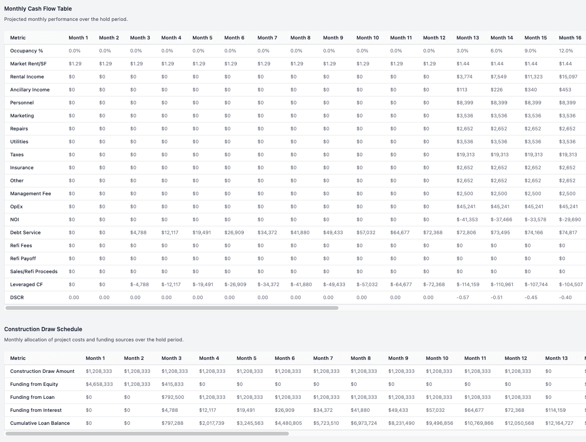Click Month 13 NOI value $-41,353

pos(467,219)
